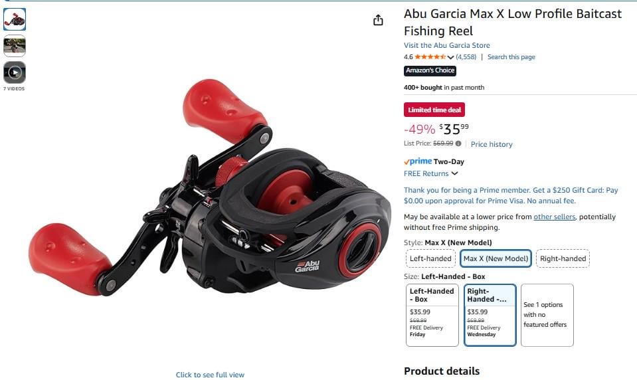
Task: Click the share icon above product image
Action: [x=378, y=20]
